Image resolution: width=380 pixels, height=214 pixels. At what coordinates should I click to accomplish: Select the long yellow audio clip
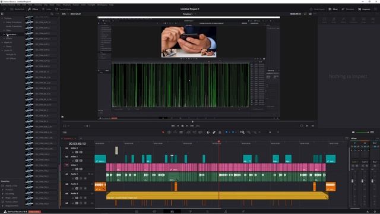pyautogui.click(x=217, y=196)
